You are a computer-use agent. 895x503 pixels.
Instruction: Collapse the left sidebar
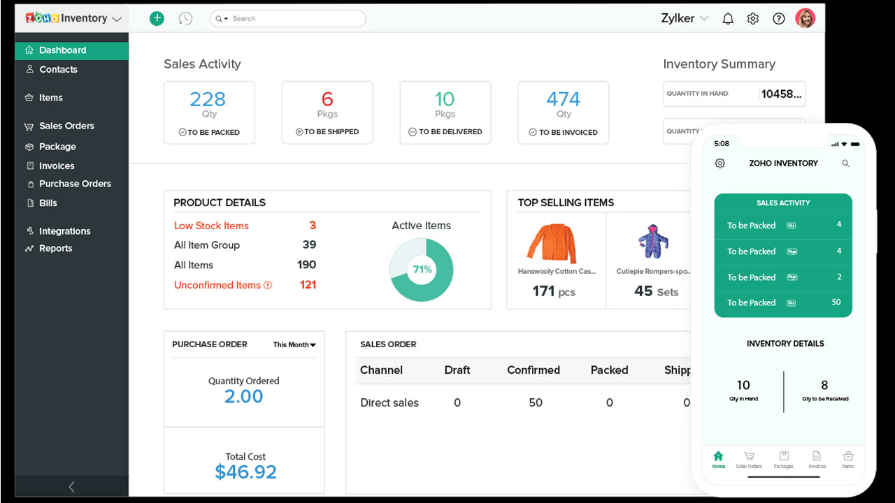[71, 487]
